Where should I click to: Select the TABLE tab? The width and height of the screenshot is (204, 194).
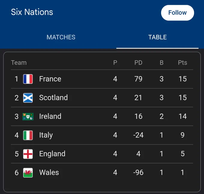(157, 37)
